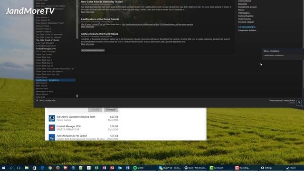Viewport: 304px width, 171px height.
Task: Open Ondersteuning link in Steam sidebar
Action: coord(244,19)
